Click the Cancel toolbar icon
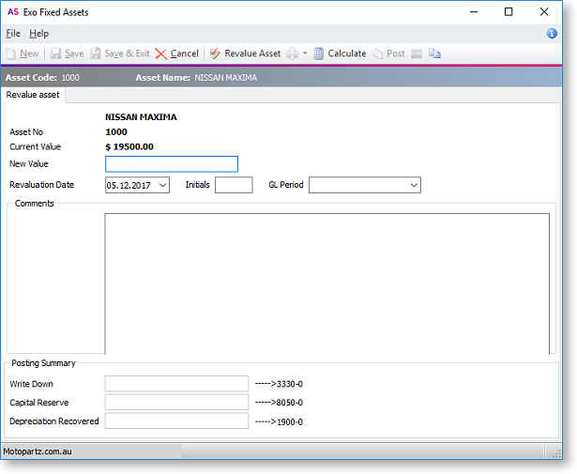 click(x=161, y=54)
